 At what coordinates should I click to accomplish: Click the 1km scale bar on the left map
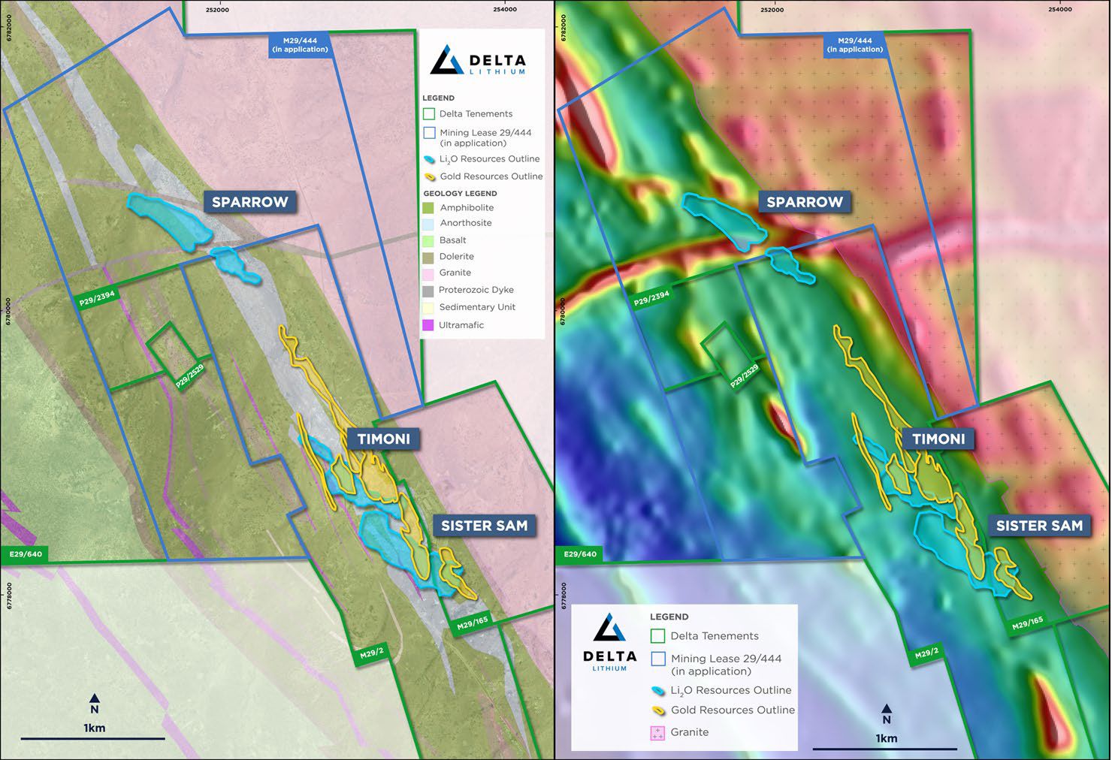92,738
